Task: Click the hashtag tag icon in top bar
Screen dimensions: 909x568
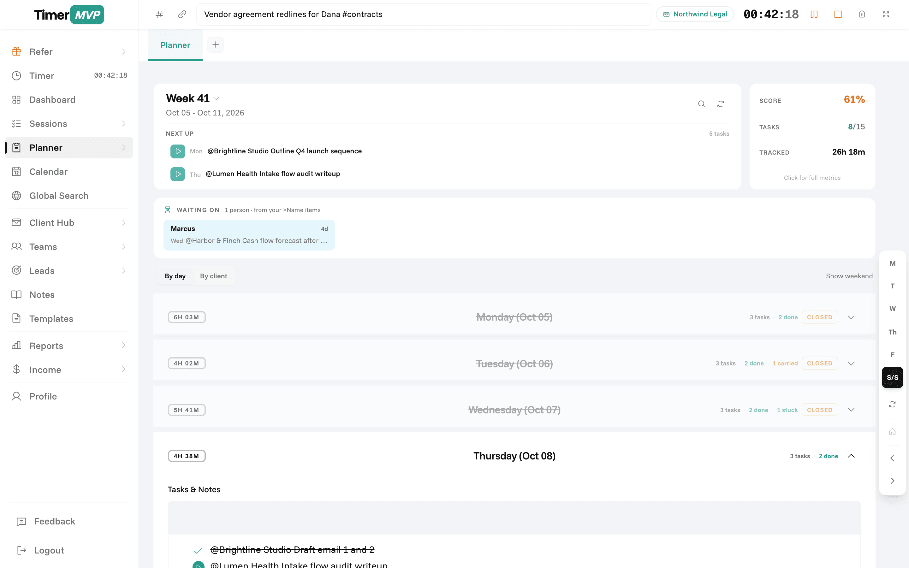Action: (160, 14)
